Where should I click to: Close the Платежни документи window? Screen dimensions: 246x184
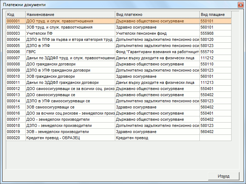tap(241, 5)
